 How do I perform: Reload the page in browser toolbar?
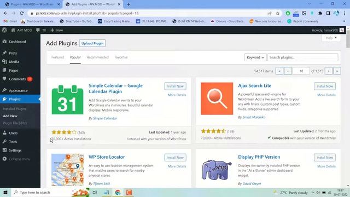[22, 13]
